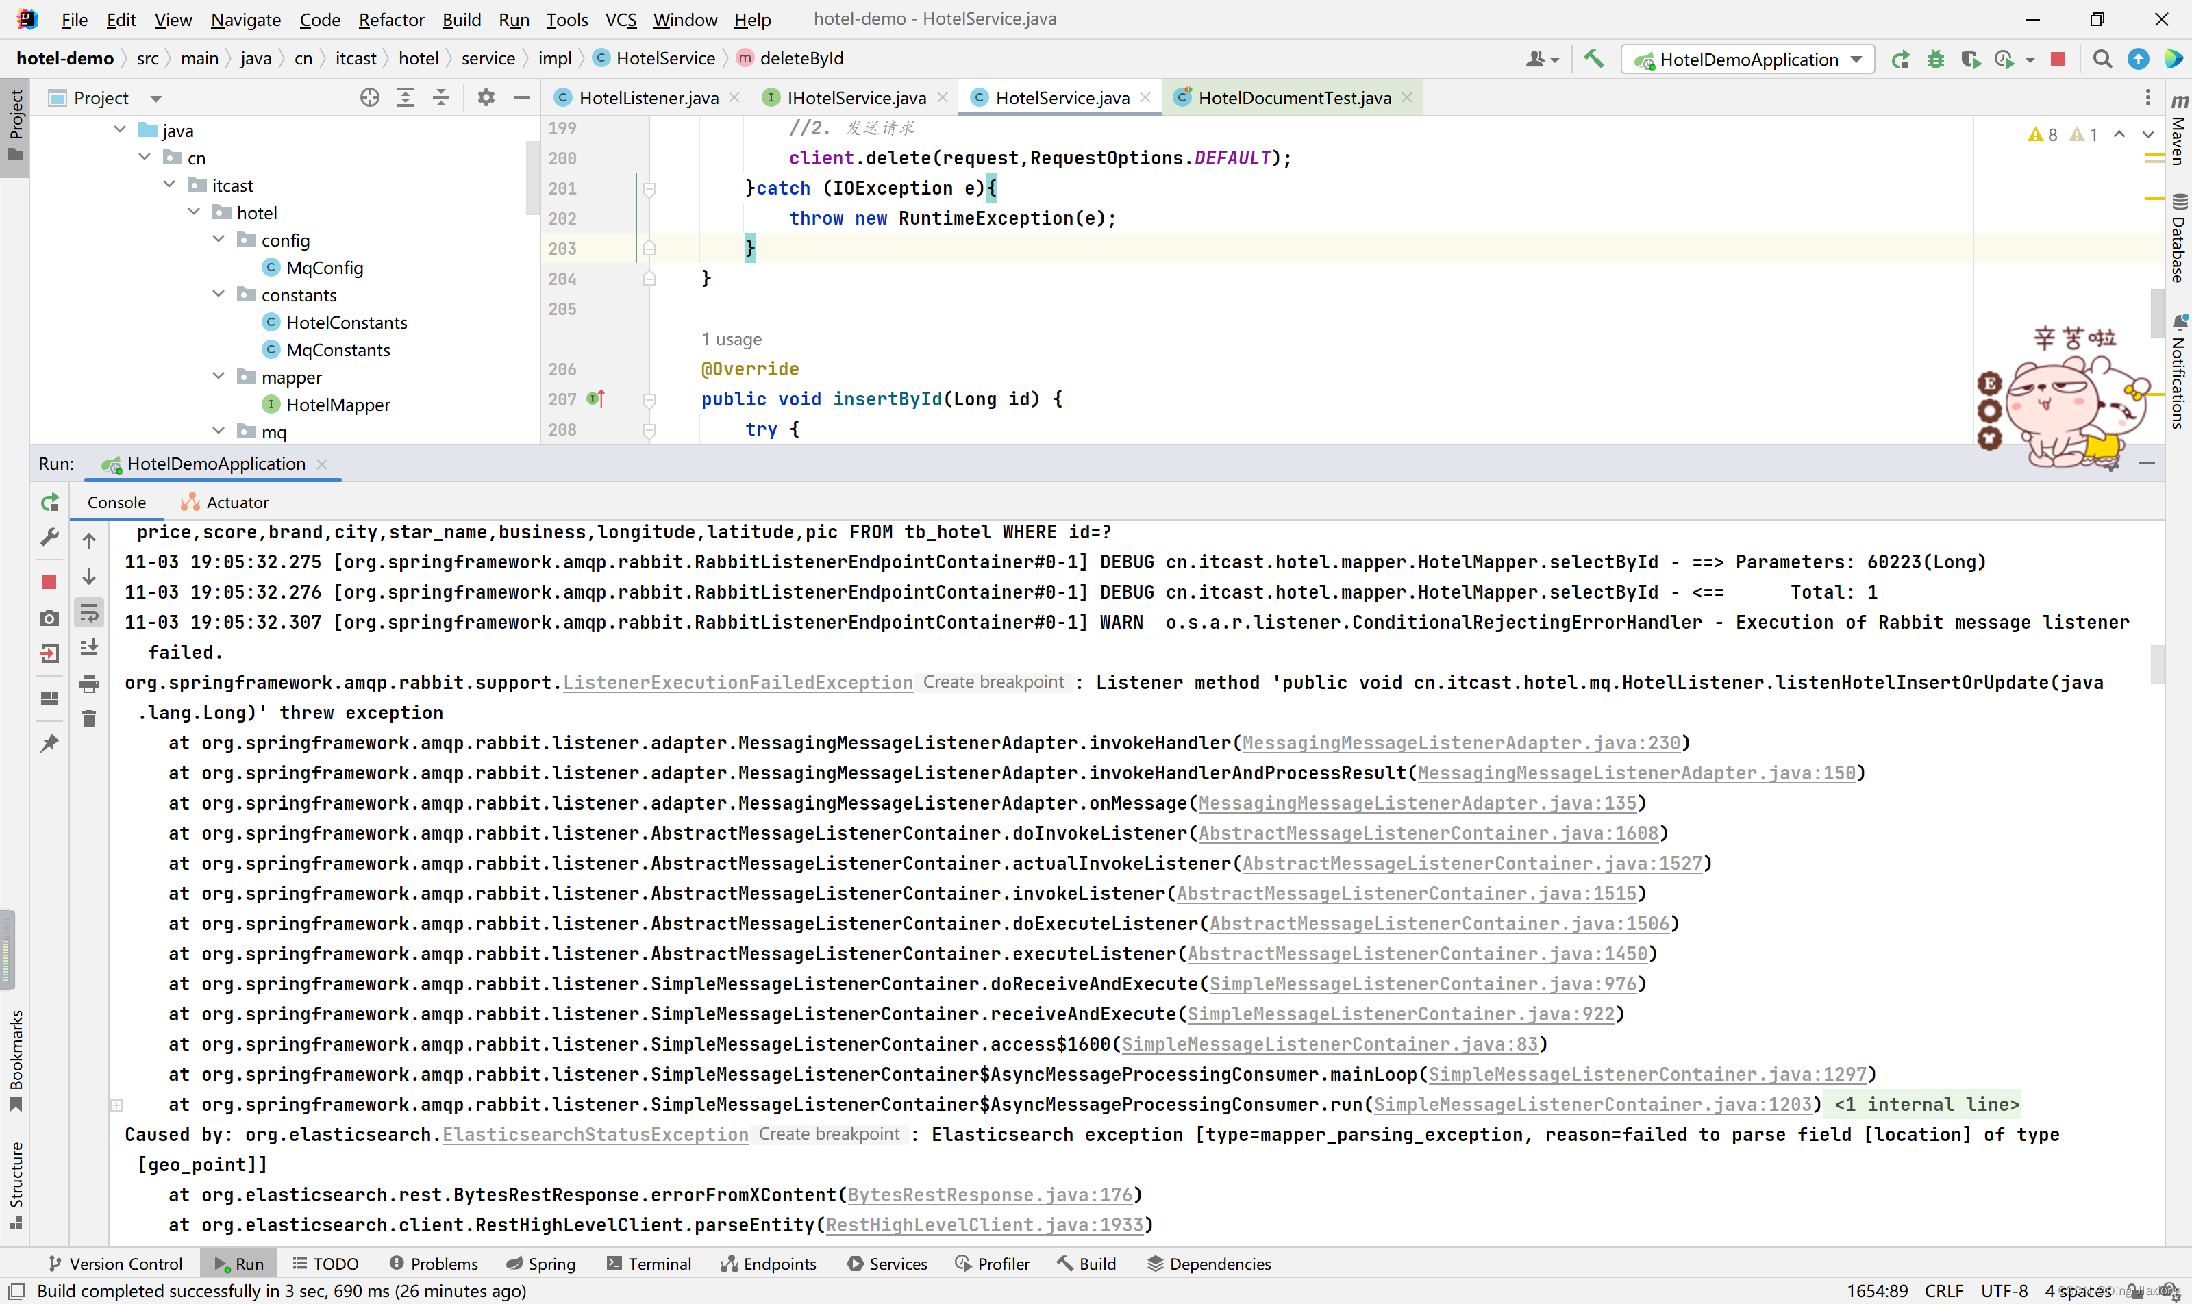
Task: Collapse All in Project panel
Action: (441, 97)
